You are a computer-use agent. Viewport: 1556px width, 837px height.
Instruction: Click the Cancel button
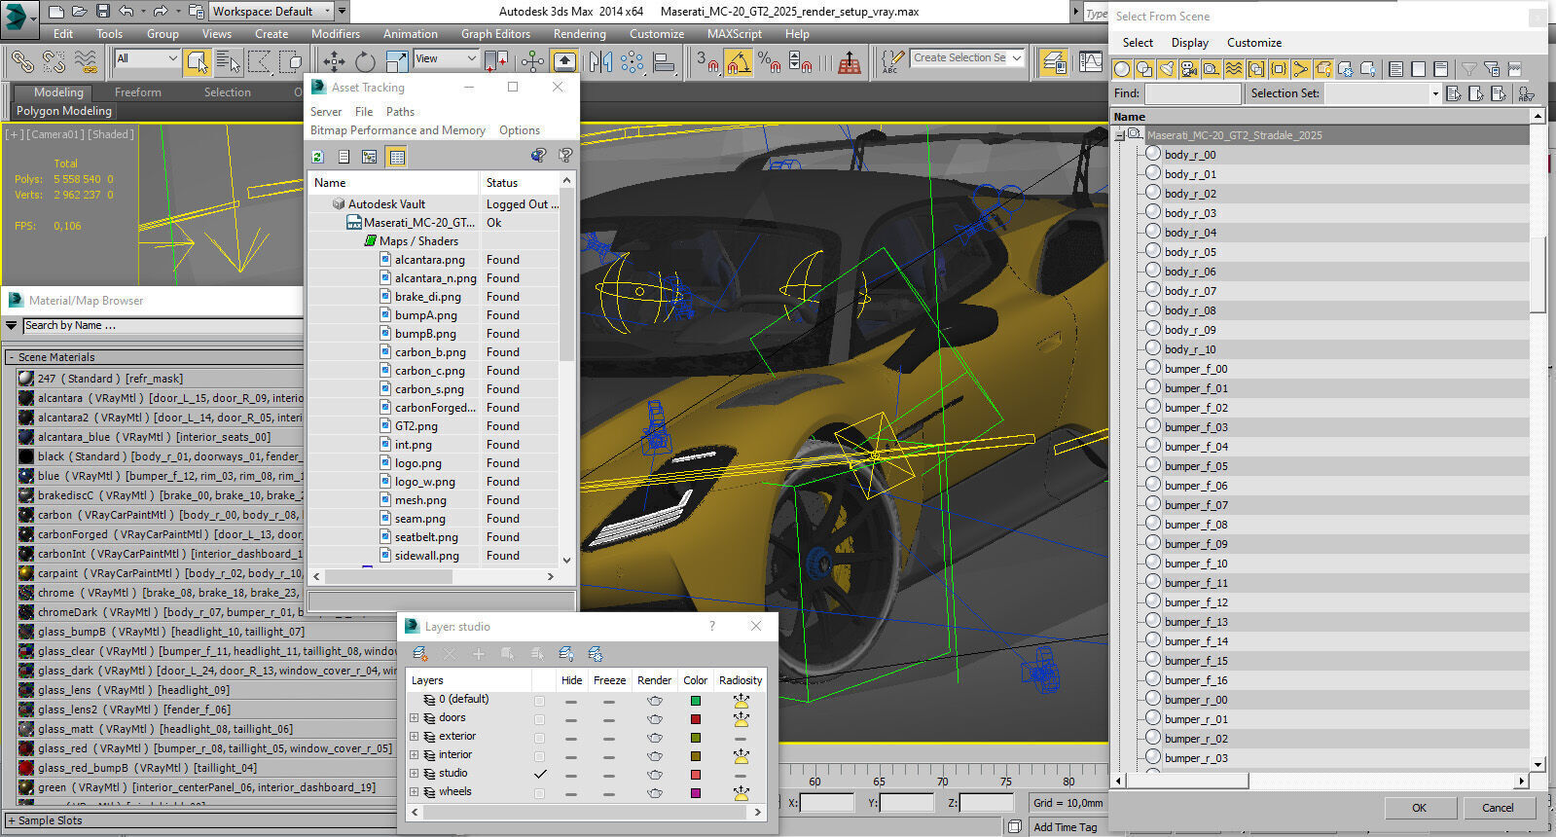click(x=1498, y=808)
